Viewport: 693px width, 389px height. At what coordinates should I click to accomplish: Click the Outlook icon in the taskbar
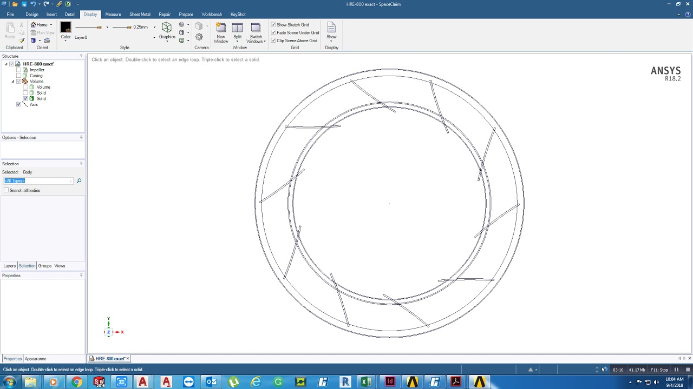pos(211,382)
